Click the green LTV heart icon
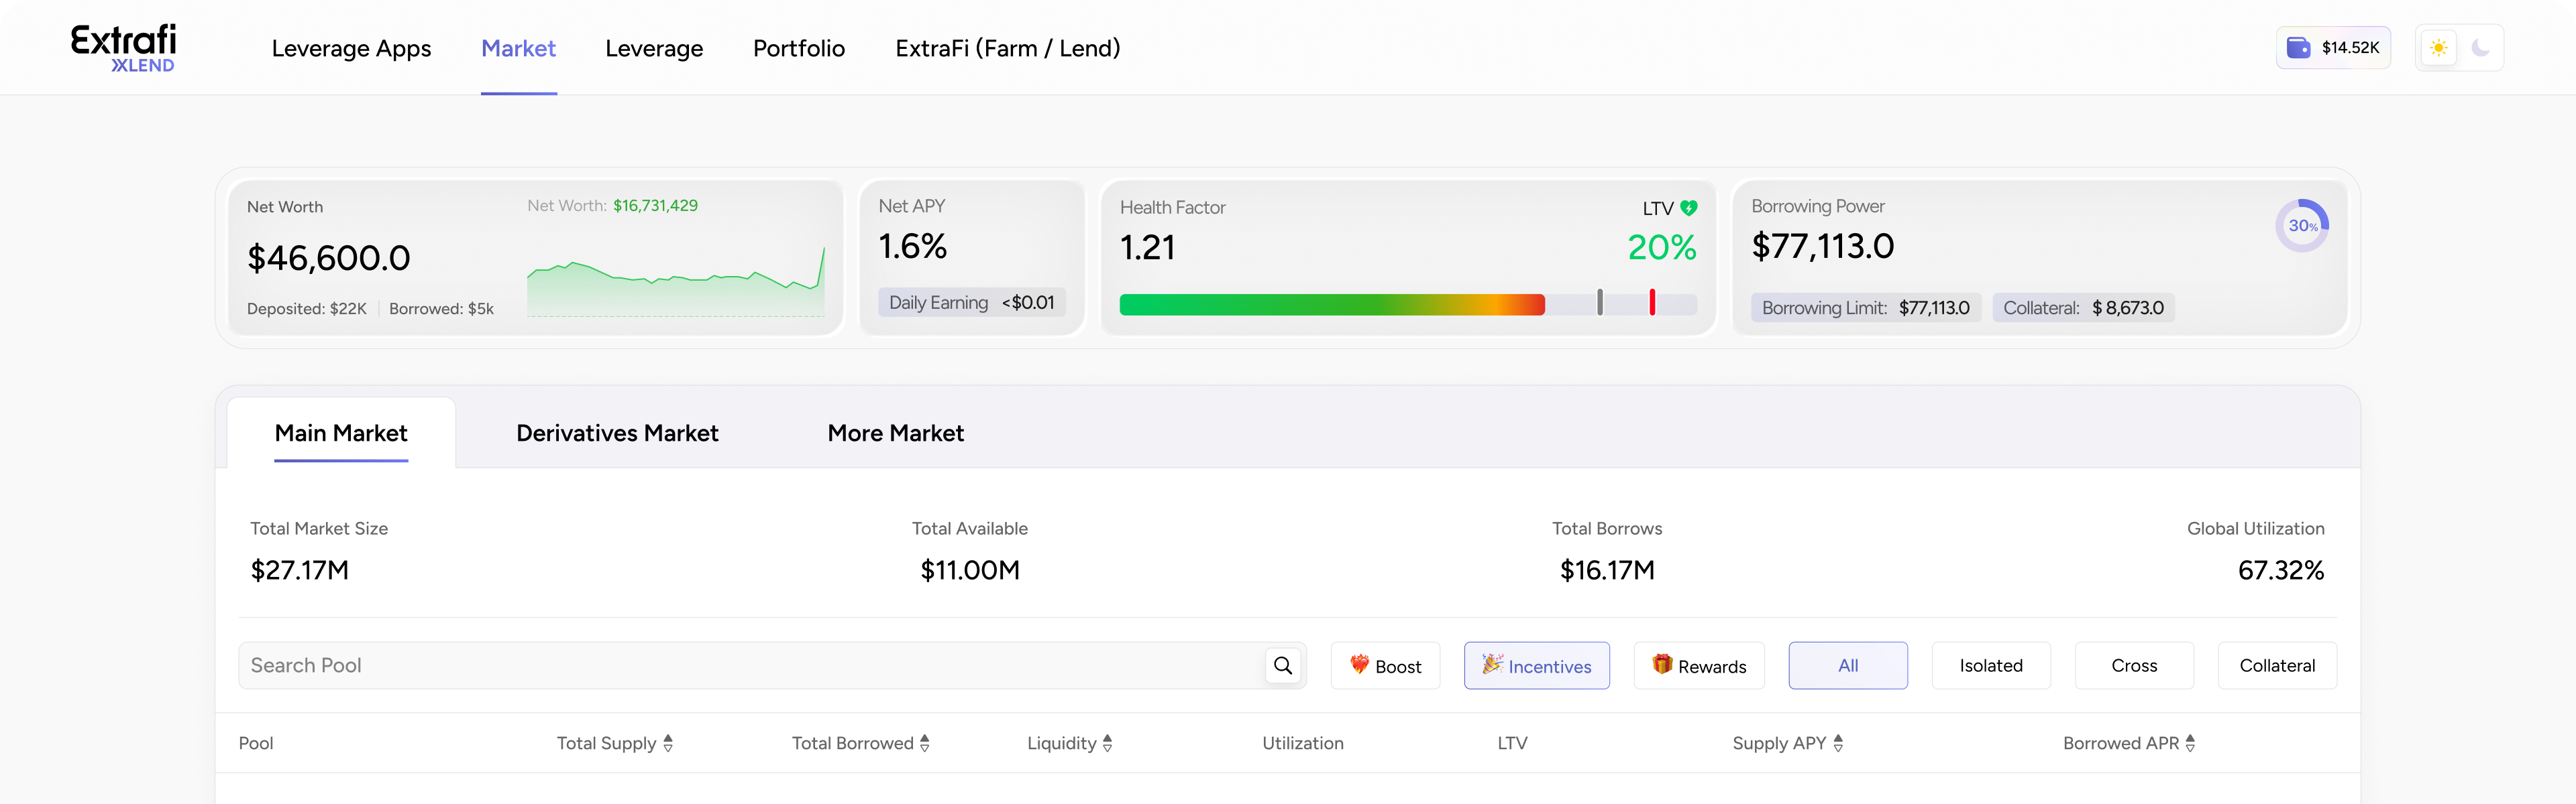The image size is (2576, 804). click(1688, 208)
